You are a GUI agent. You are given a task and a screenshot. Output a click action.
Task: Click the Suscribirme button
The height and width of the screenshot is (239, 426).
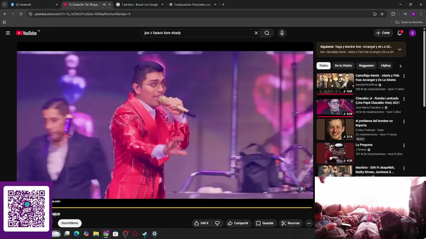70,223
